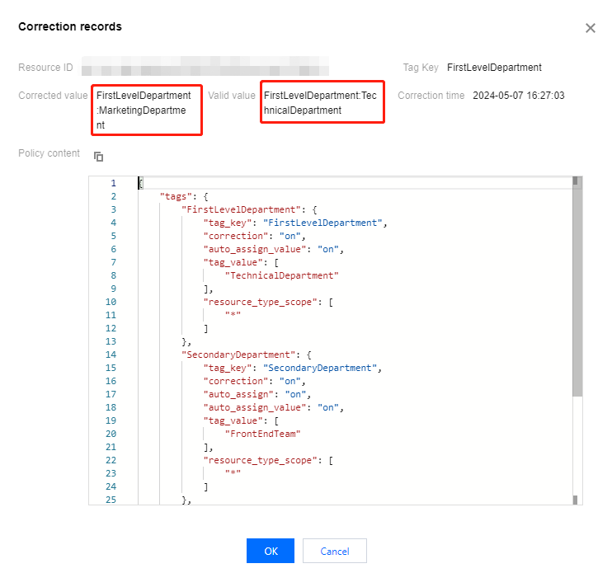Click the Policy content label
This screenshot has width=612, height=573.
pos(49,153)
